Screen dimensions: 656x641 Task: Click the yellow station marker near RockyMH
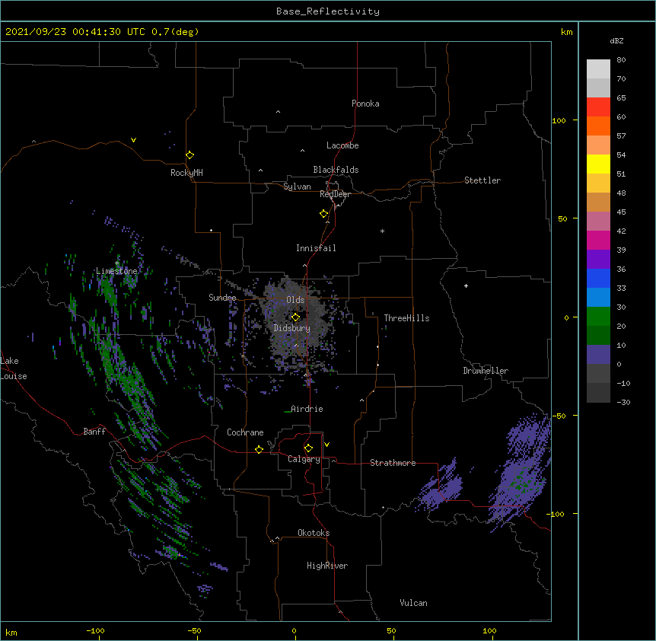tap(190, 155)
